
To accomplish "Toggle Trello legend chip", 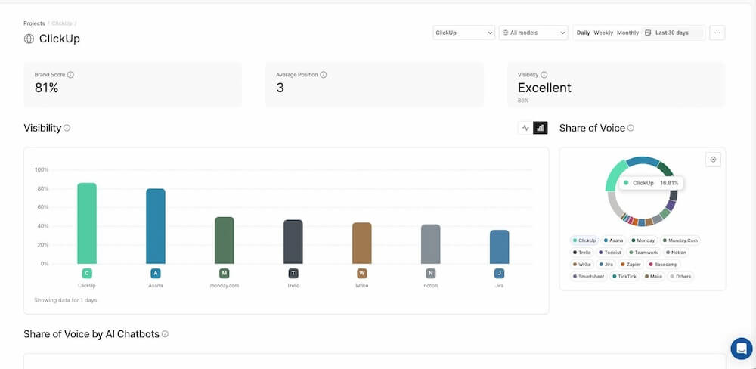I will point(582,253).
